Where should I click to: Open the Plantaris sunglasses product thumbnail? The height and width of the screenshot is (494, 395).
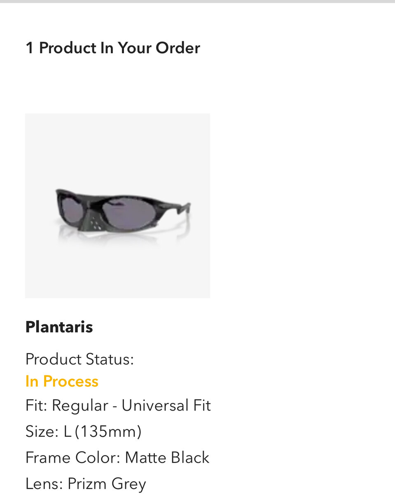117,205
